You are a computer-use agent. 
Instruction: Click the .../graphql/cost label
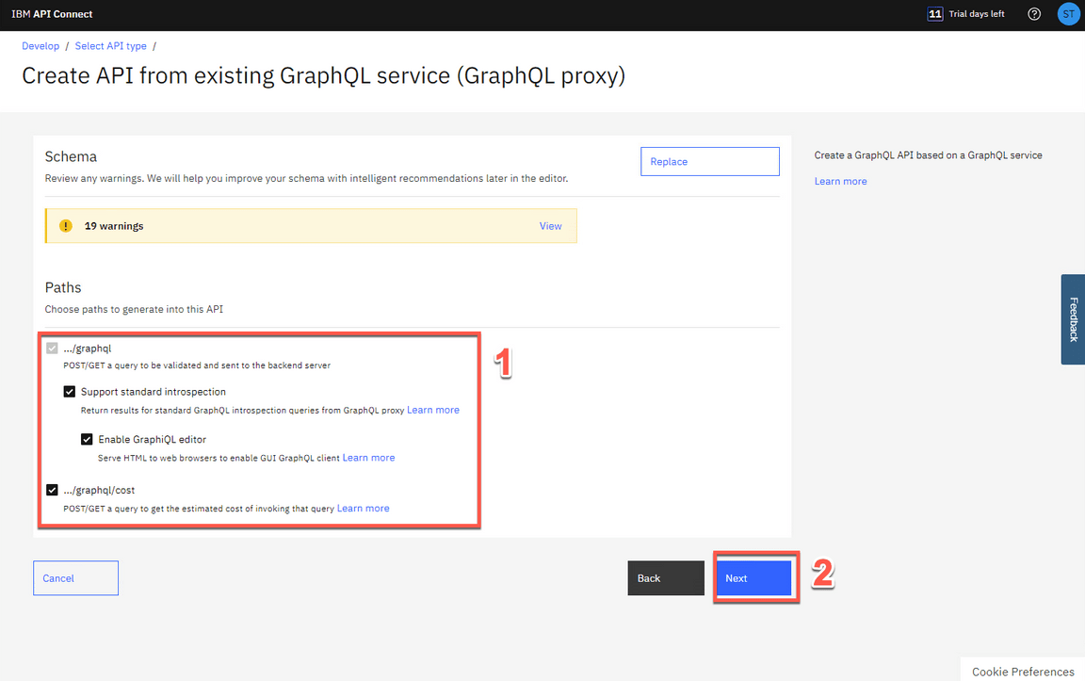click(99, 490)
